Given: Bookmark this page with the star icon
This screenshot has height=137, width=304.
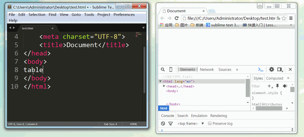Looking at the screenshot, I should point(284,18).
